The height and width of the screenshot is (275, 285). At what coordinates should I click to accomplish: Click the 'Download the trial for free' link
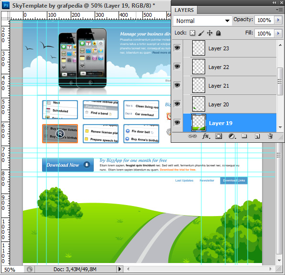point(178,170)
